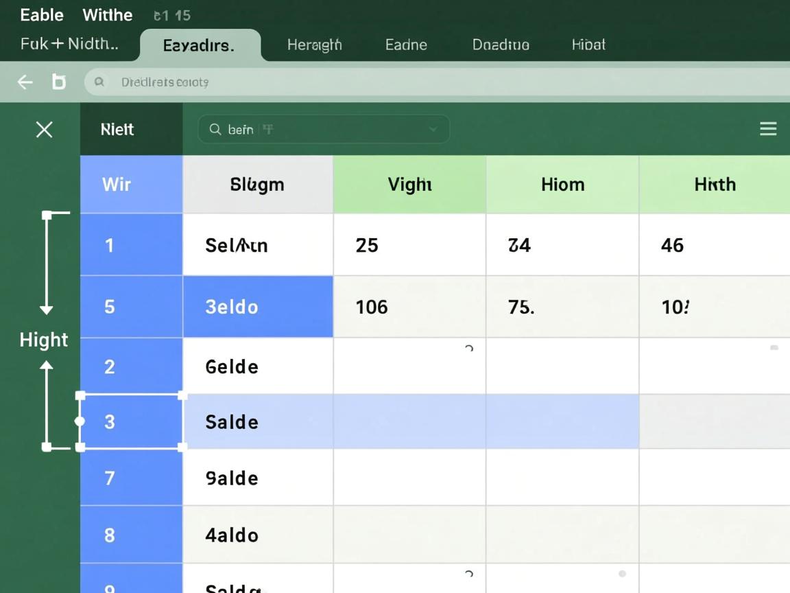Screen dimensions: 790x593
Task: Switch to the 'Heraghi' tab
Action: click(314, 45)
